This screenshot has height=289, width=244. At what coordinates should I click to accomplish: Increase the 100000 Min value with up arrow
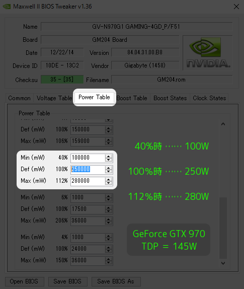pyautogui.click(x=109, y=156)
